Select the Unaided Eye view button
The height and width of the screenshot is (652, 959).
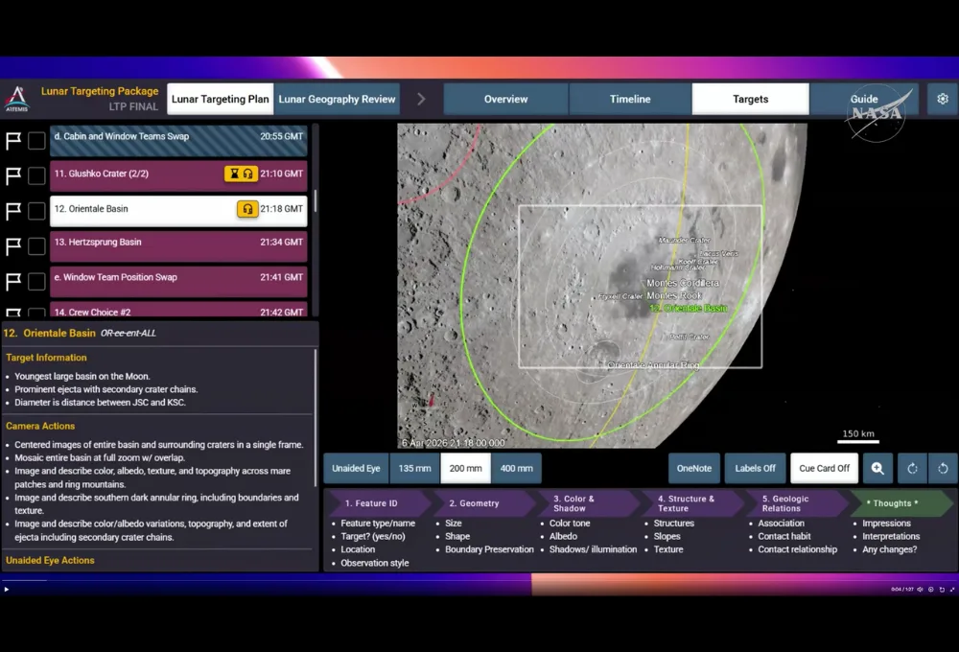pos(356,468)
